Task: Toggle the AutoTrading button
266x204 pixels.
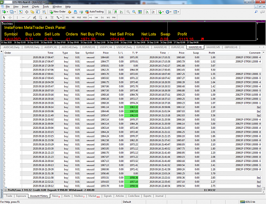Action: point(94,12)
